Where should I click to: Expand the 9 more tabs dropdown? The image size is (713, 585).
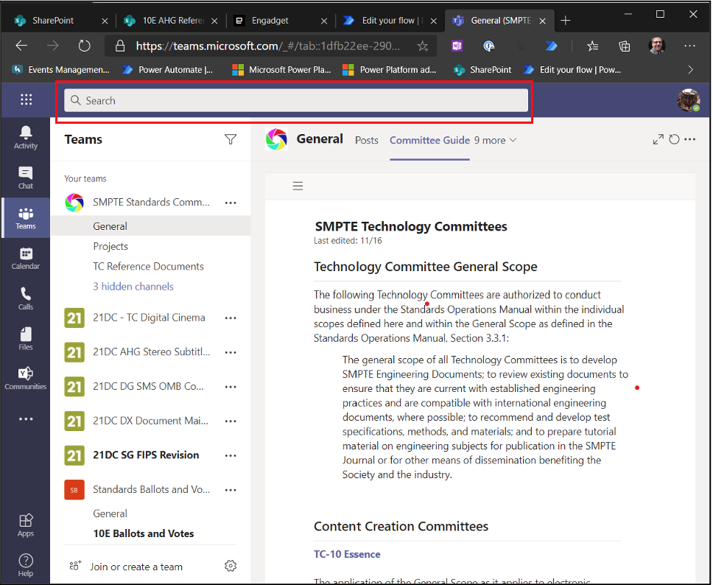coord(495,140)
